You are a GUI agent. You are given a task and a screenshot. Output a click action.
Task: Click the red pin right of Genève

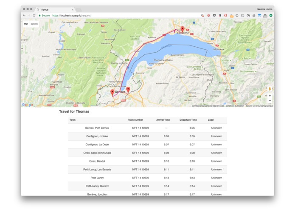tap(128, 90)
